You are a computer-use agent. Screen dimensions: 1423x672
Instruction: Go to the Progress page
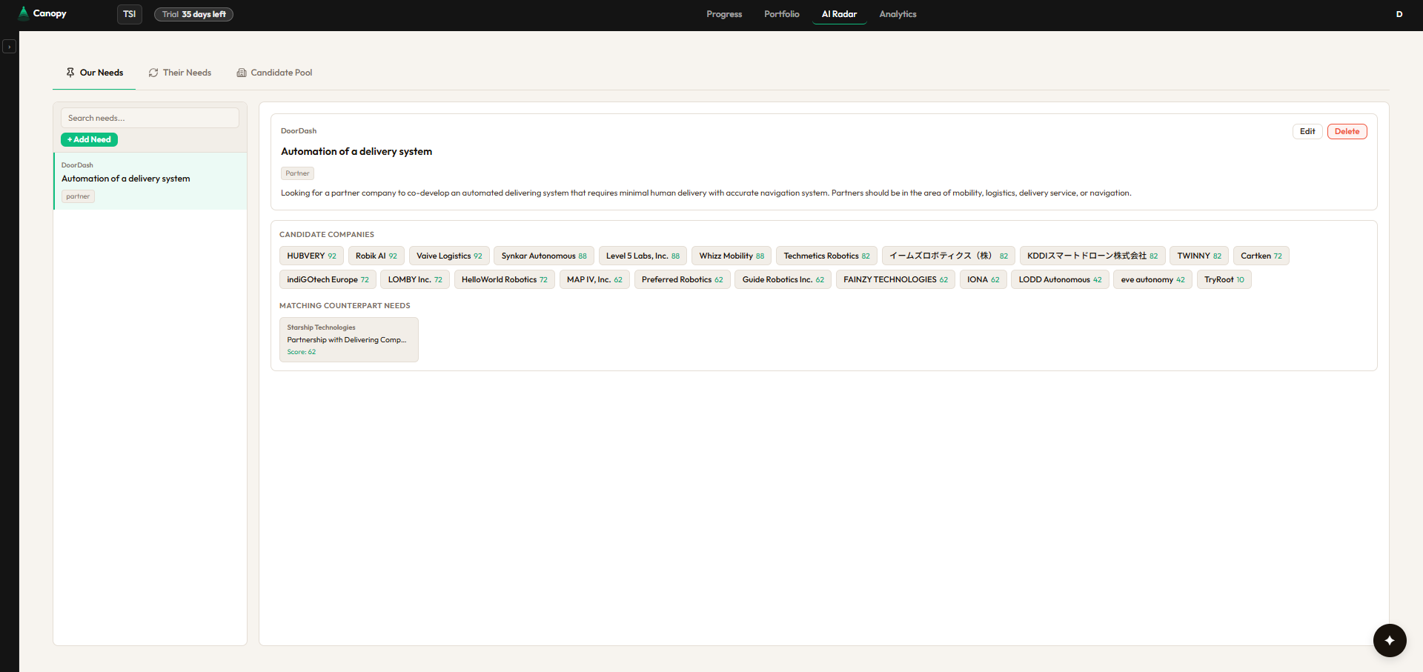724,14
